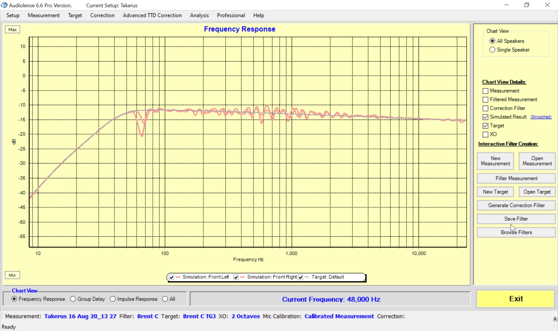Click the Frequency Hz axis label
558x331 pixels.
[x=248, y=260]
